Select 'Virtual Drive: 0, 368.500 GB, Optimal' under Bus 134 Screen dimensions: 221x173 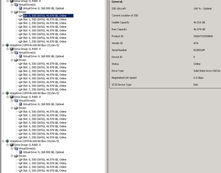pyautogui.click(x=43, y=152)
